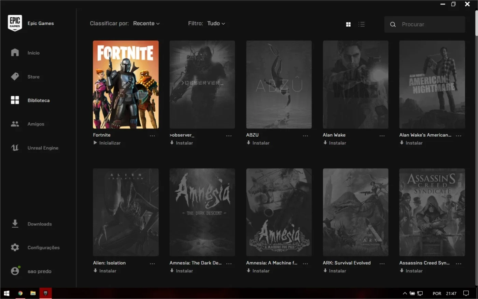
Task: Click Instalar download icon for Amnesia: A Machine for Pigs
Action: [249, 270]
